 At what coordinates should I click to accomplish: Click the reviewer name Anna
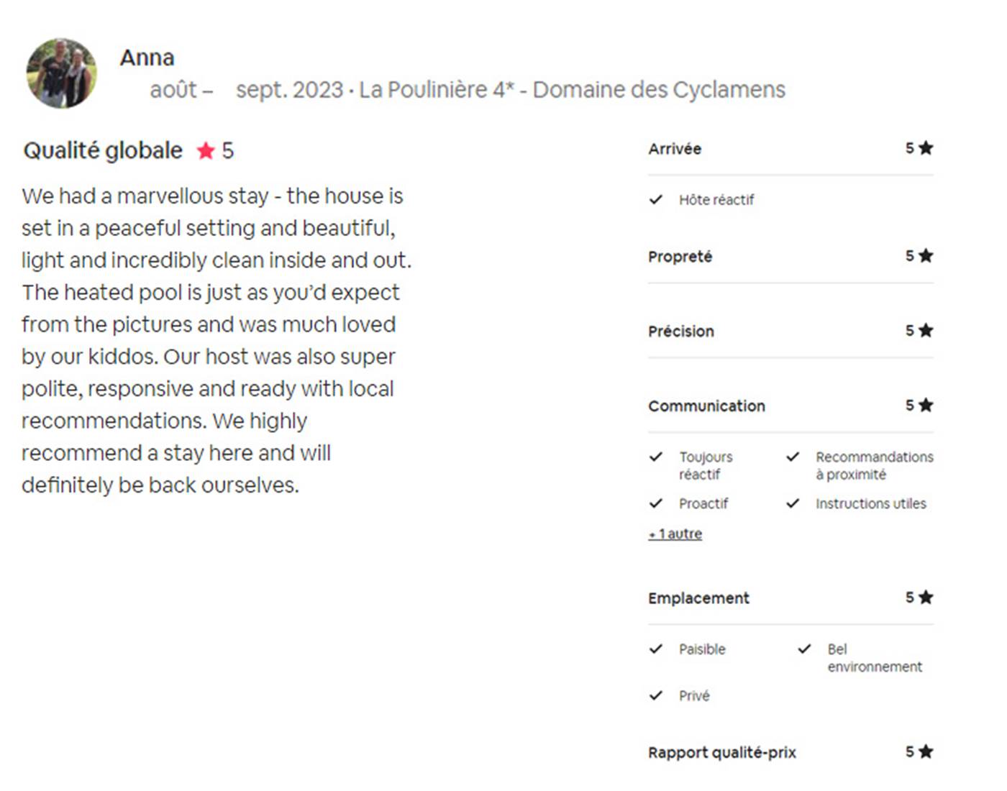147,58
